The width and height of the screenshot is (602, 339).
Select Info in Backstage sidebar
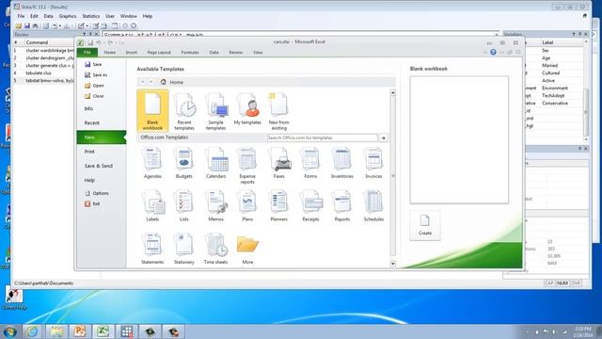pos(88,109)
